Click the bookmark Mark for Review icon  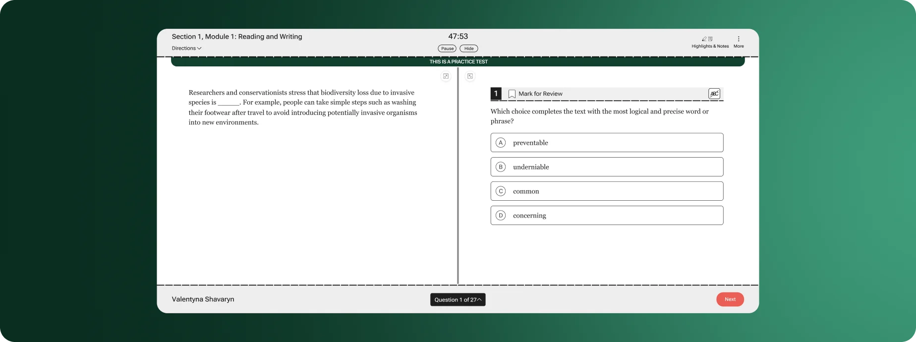click(x=512, y=94)
